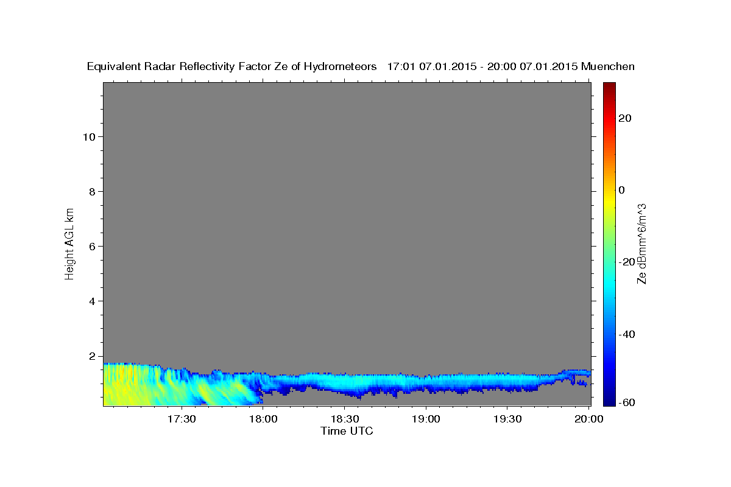Image resolution: width=731 pixels, height=487 pixels.
Task: Click the 19:30 time tick label
Action: coord(507,419)
